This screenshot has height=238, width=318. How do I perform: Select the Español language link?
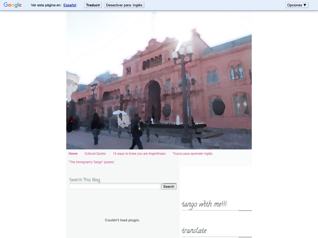(x=70, y=5)
